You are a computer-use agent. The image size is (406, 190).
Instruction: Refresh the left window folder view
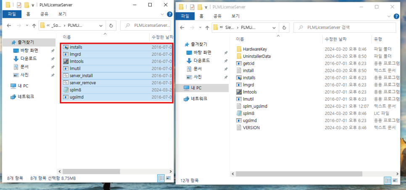pyautogui.click(x=111, y=26)
